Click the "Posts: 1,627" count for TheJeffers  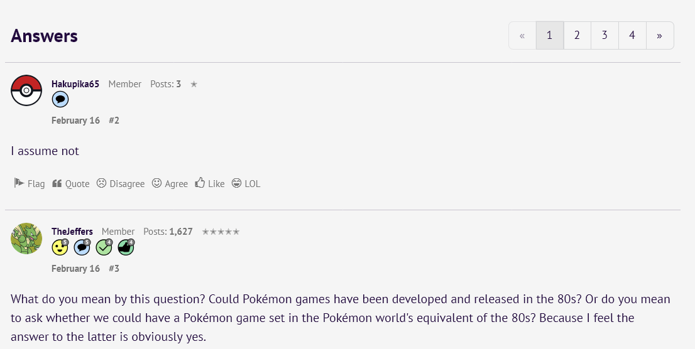[x=168, y=232]
